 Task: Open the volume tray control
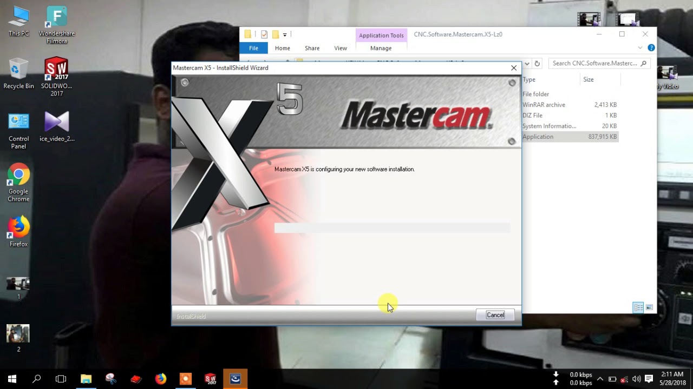(x=636, y=379)
